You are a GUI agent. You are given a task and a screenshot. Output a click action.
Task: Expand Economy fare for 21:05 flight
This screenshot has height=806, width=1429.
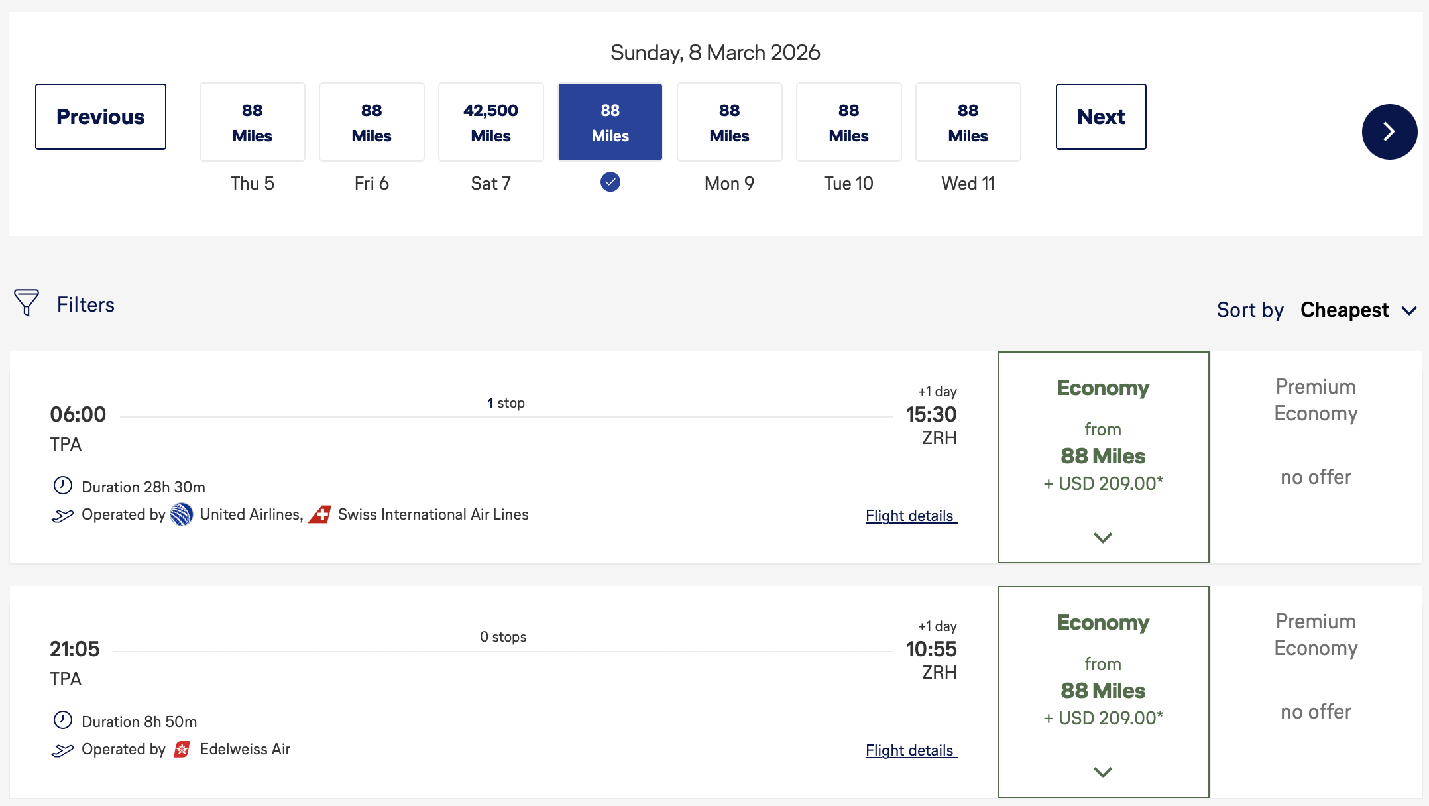1103,772
